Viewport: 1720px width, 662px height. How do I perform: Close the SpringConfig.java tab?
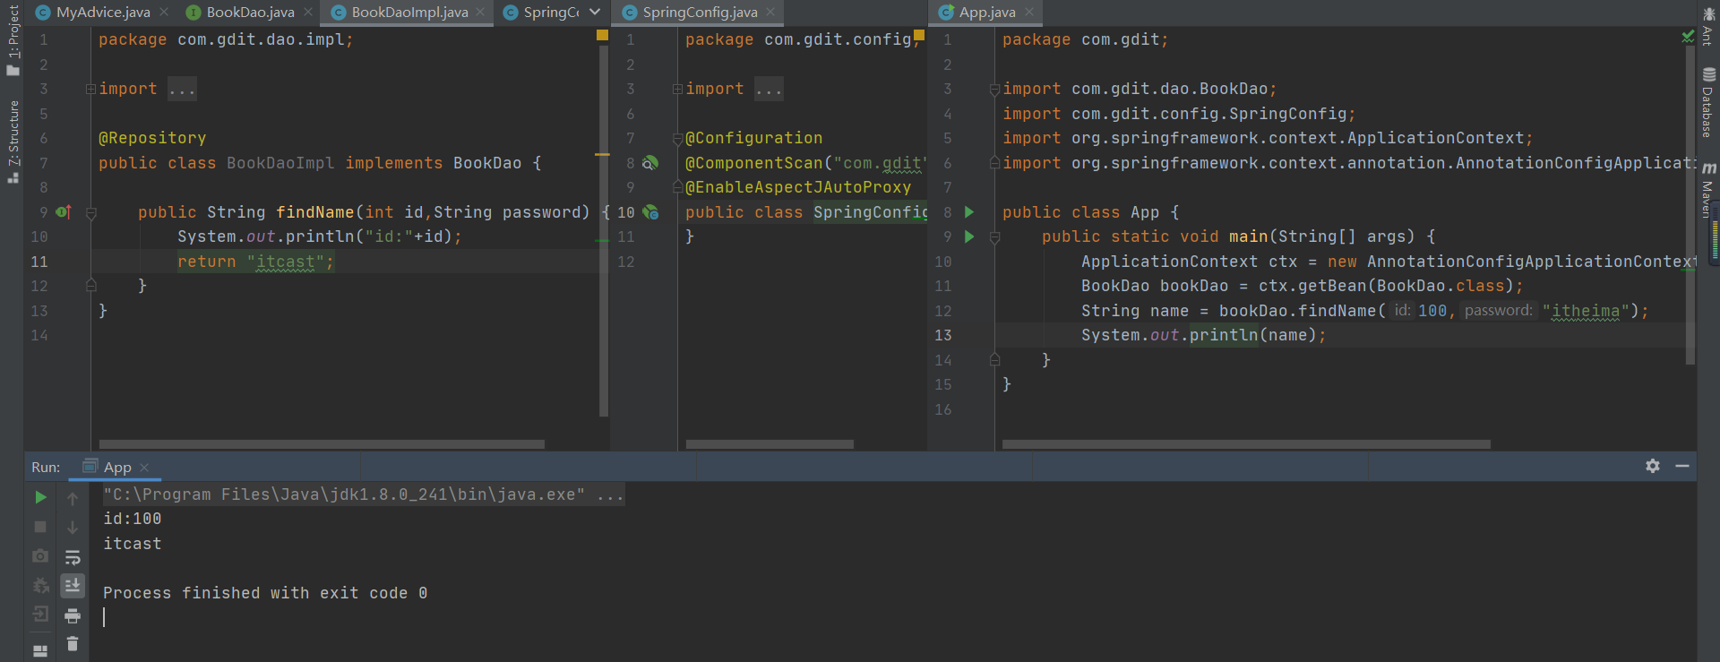[770, 12]
